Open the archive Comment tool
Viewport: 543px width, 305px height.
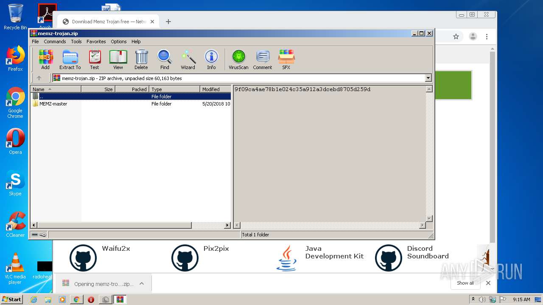pyautogui.click(x=263, y=59)
